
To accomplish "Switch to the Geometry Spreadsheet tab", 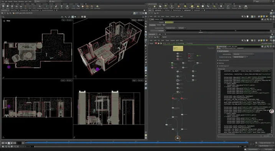I will pos(47,10).
